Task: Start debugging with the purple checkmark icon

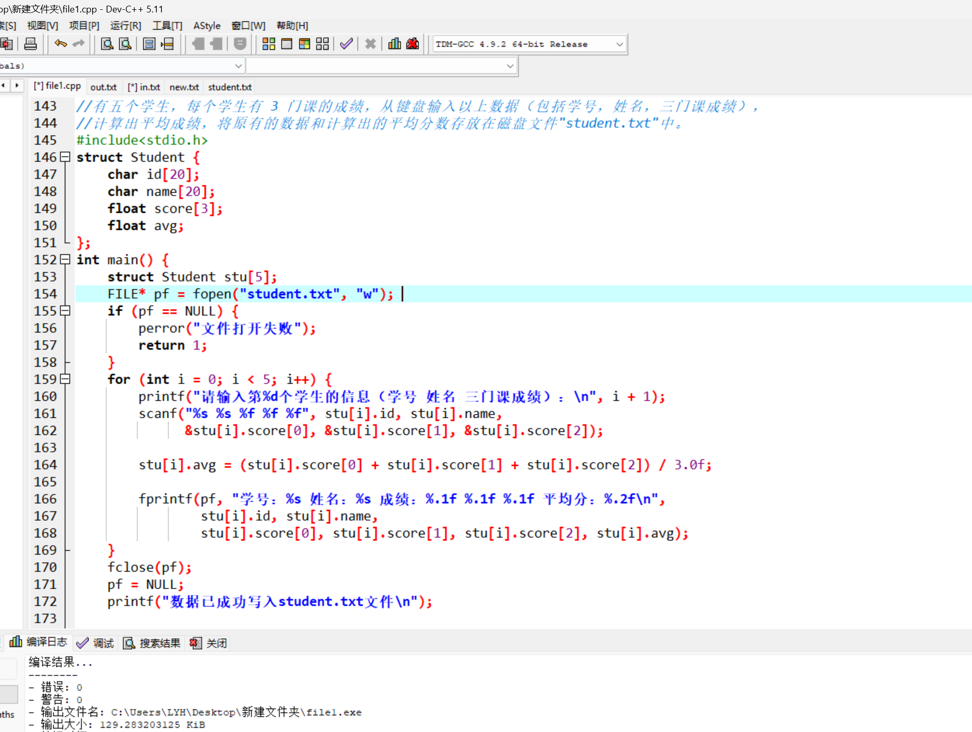Action: [346, 44]
